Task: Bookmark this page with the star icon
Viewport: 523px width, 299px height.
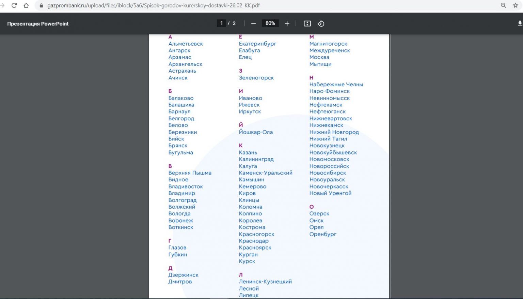Action: click(516, 5)
